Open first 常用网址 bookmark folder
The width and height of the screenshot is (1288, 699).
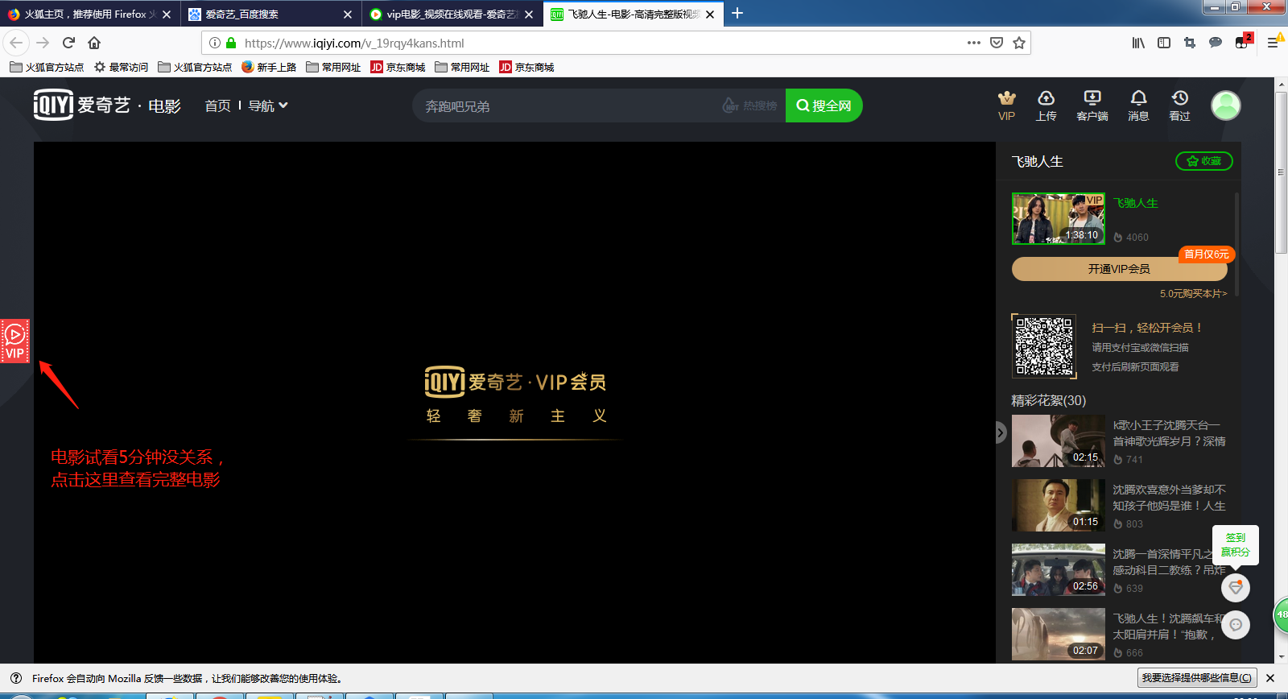pyautogui.click(x=333, y=67)
